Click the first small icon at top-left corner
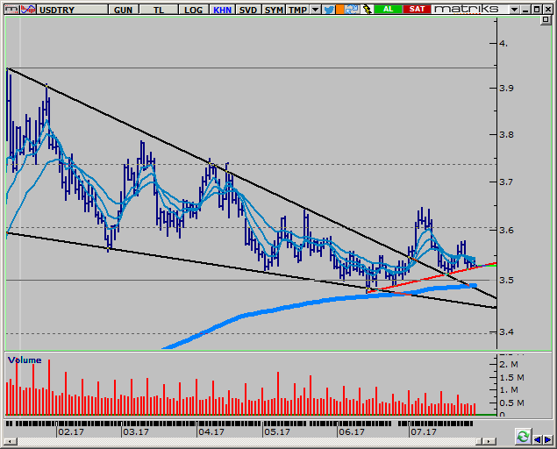 pyautogui.click(x=10, y=9)
